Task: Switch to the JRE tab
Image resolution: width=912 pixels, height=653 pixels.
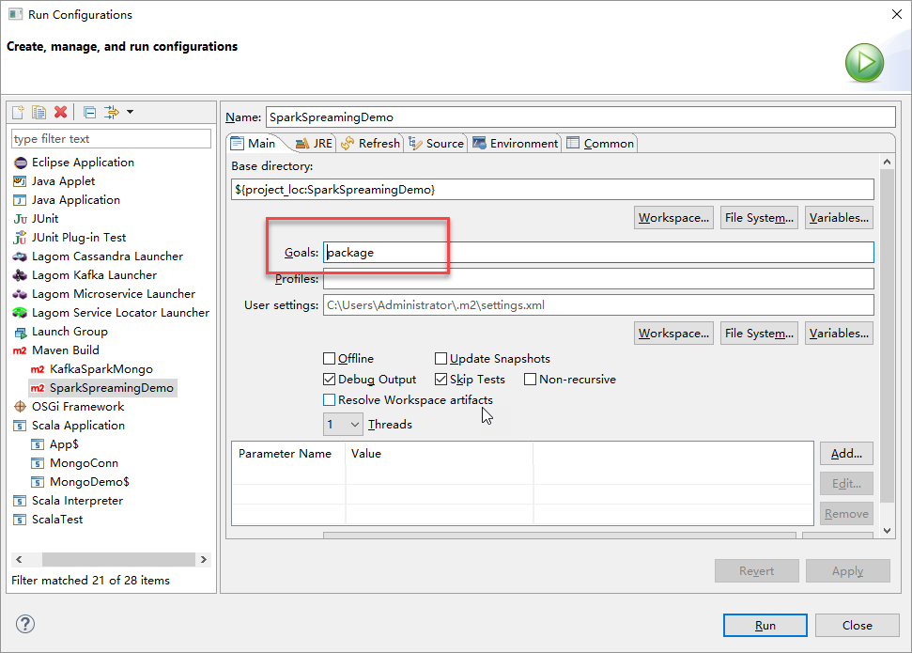Action: [x=314, y=144]
